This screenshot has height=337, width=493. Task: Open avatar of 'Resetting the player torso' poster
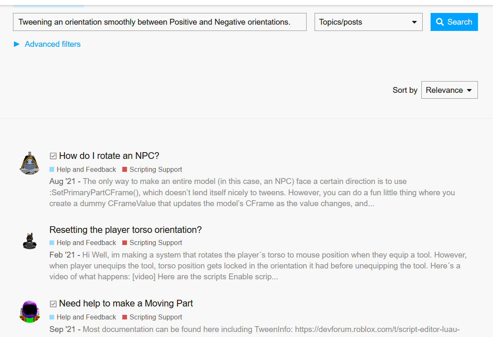click(x=30, y=240)
